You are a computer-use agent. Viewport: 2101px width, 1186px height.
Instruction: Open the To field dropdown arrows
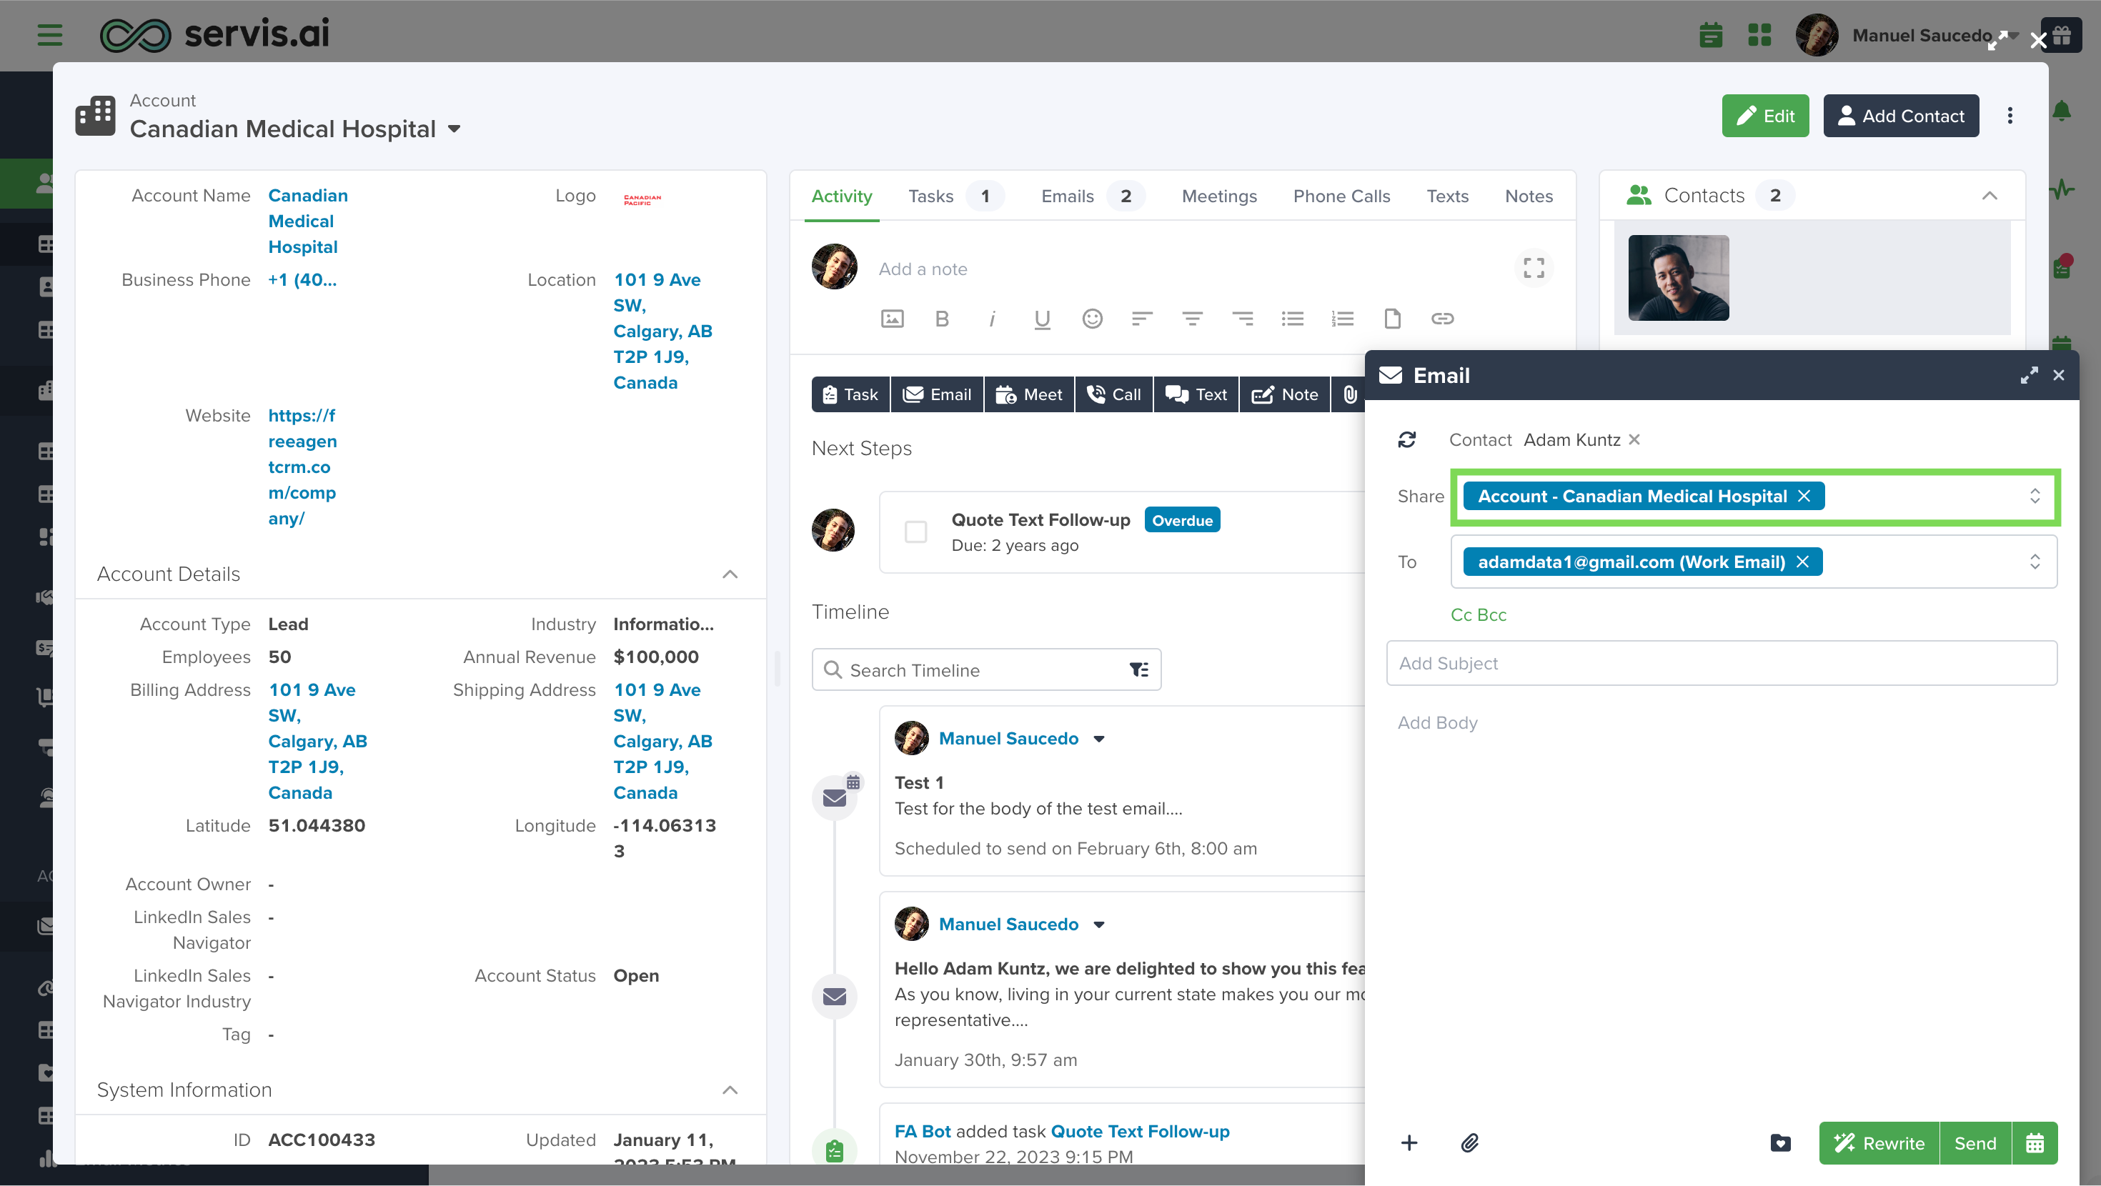pyautogui.click(x=2035, y=562)
